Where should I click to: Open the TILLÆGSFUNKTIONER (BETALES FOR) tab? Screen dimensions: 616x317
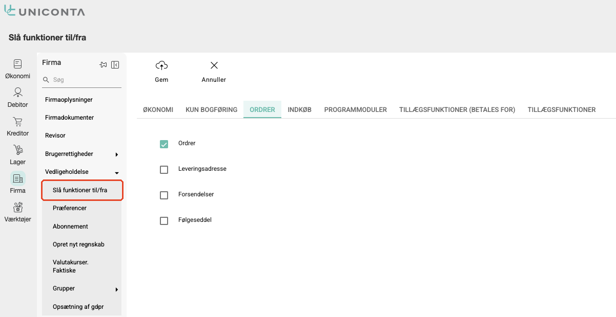457,109
